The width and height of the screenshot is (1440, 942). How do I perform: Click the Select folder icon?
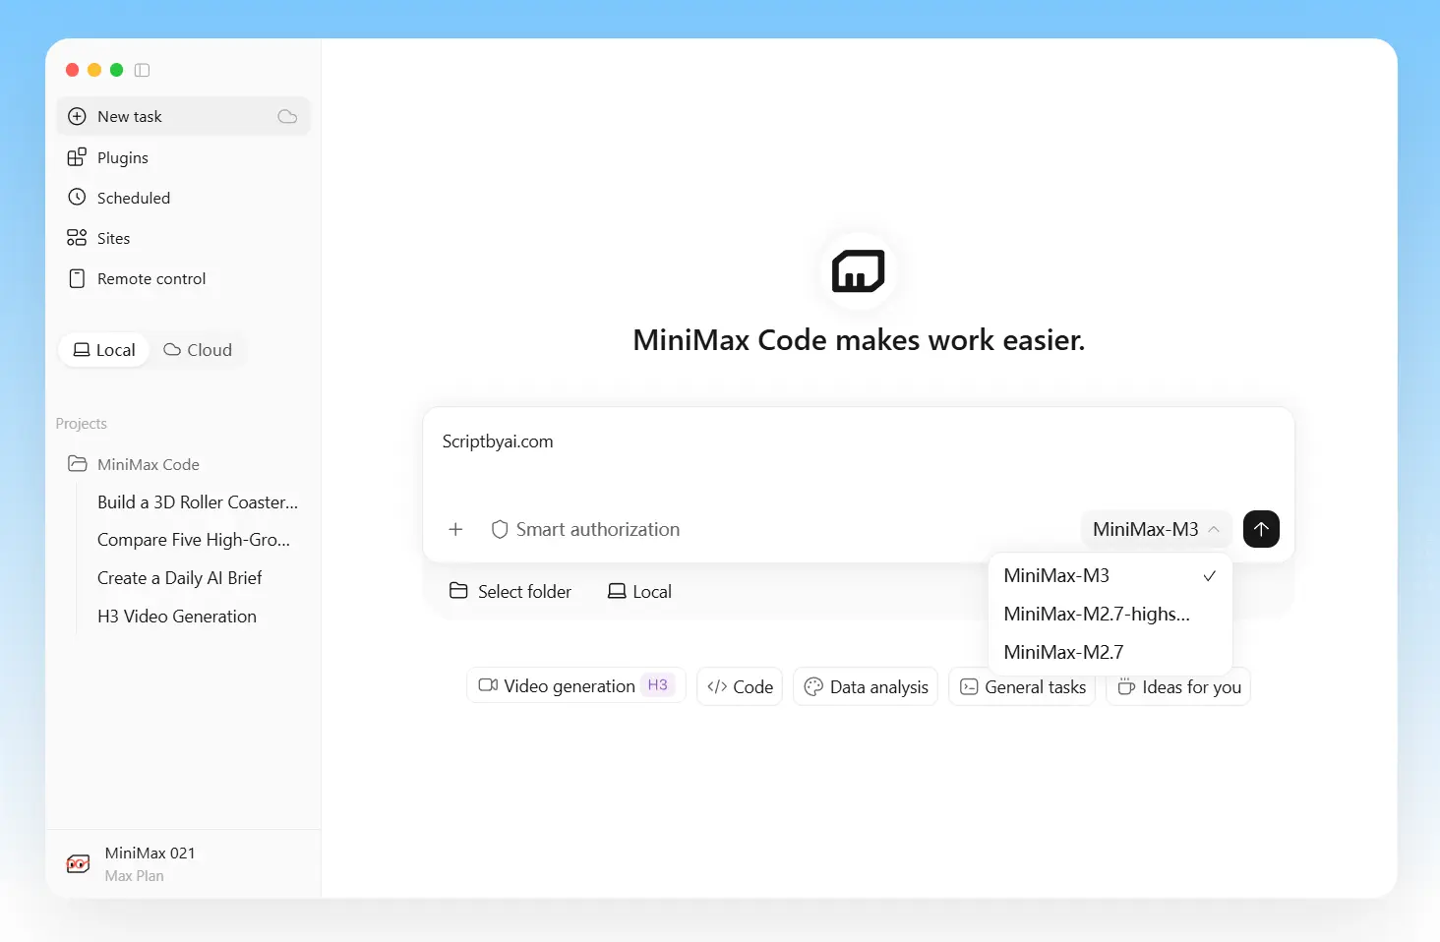click(x=458, y=591)
